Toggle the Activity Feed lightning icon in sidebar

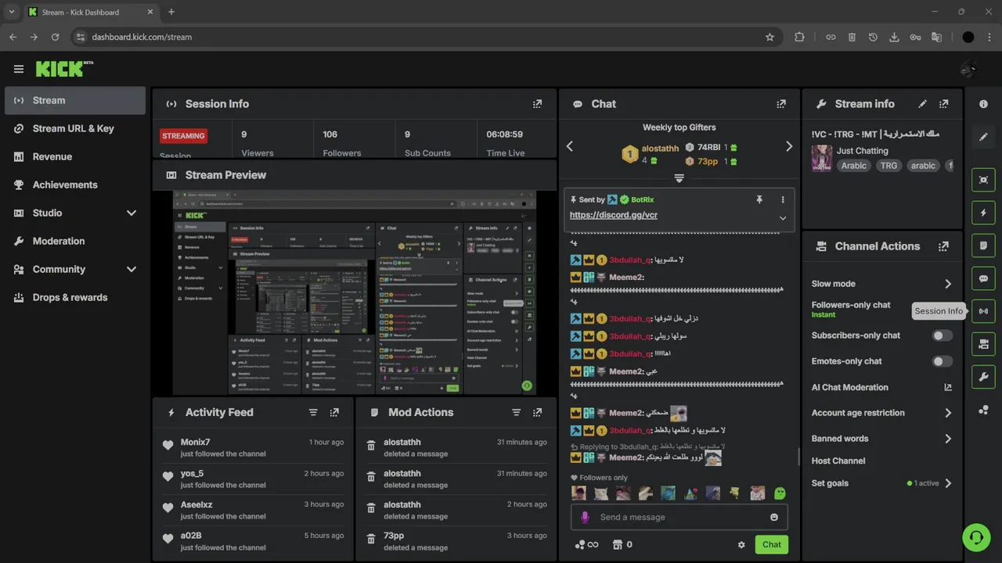click(x=983, y=213)
